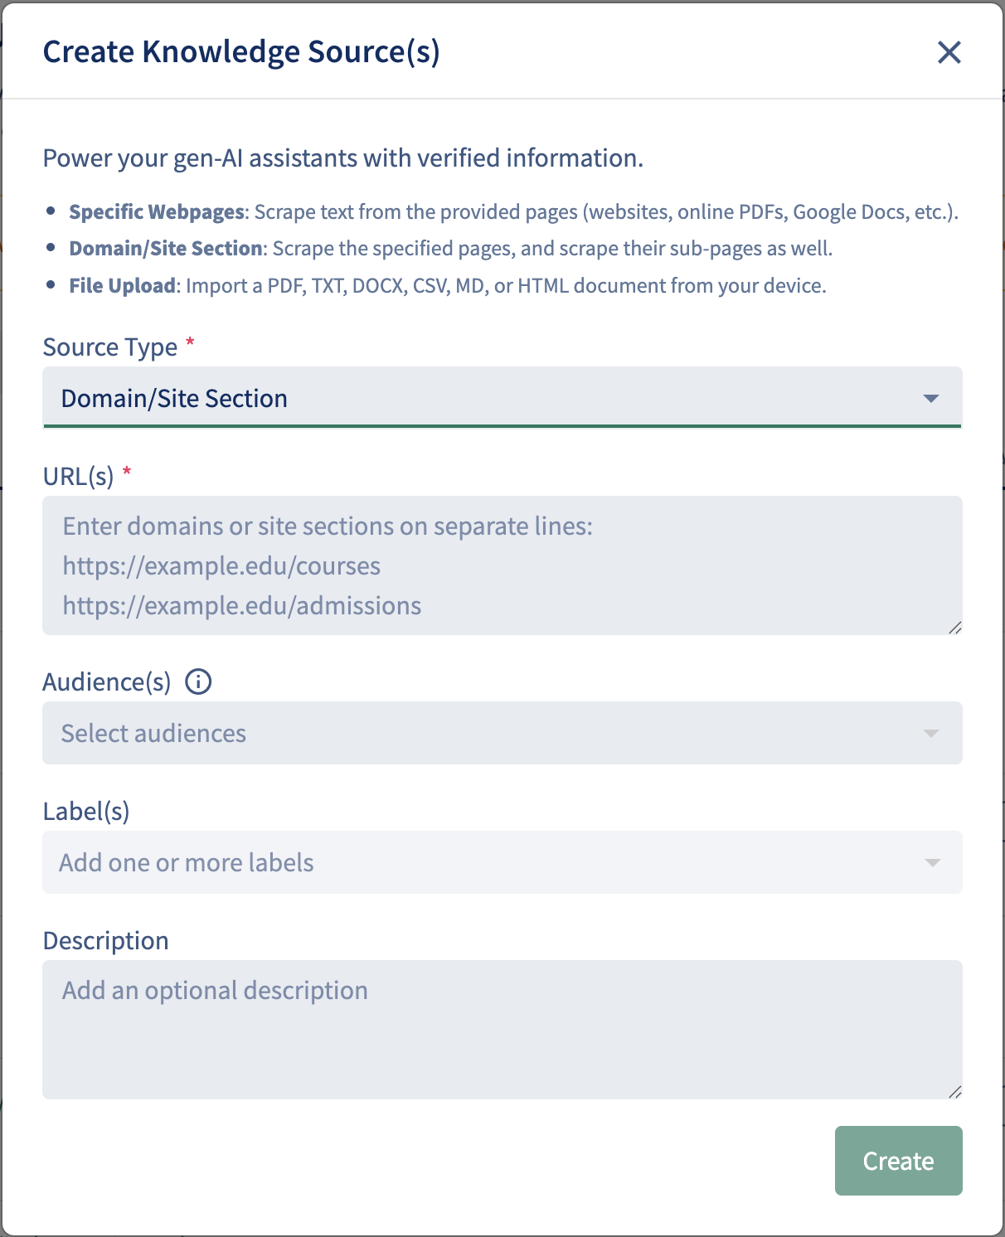1005x1237 pixels.
Task: Click the URL(s) textarea resize handle
Action: (x=954, y=628)
